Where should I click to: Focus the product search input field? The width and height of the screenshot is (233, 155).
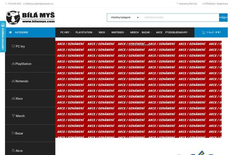(180, 17)
